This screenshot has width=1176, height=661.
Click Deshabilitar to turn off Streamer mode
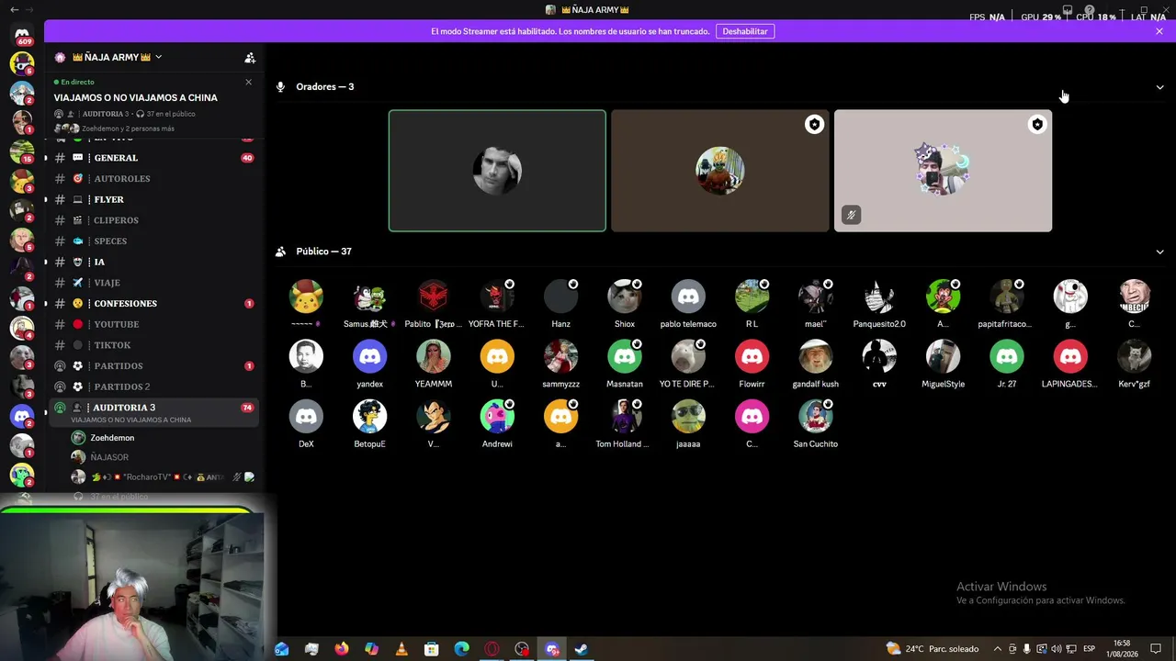tap(745, 31)
